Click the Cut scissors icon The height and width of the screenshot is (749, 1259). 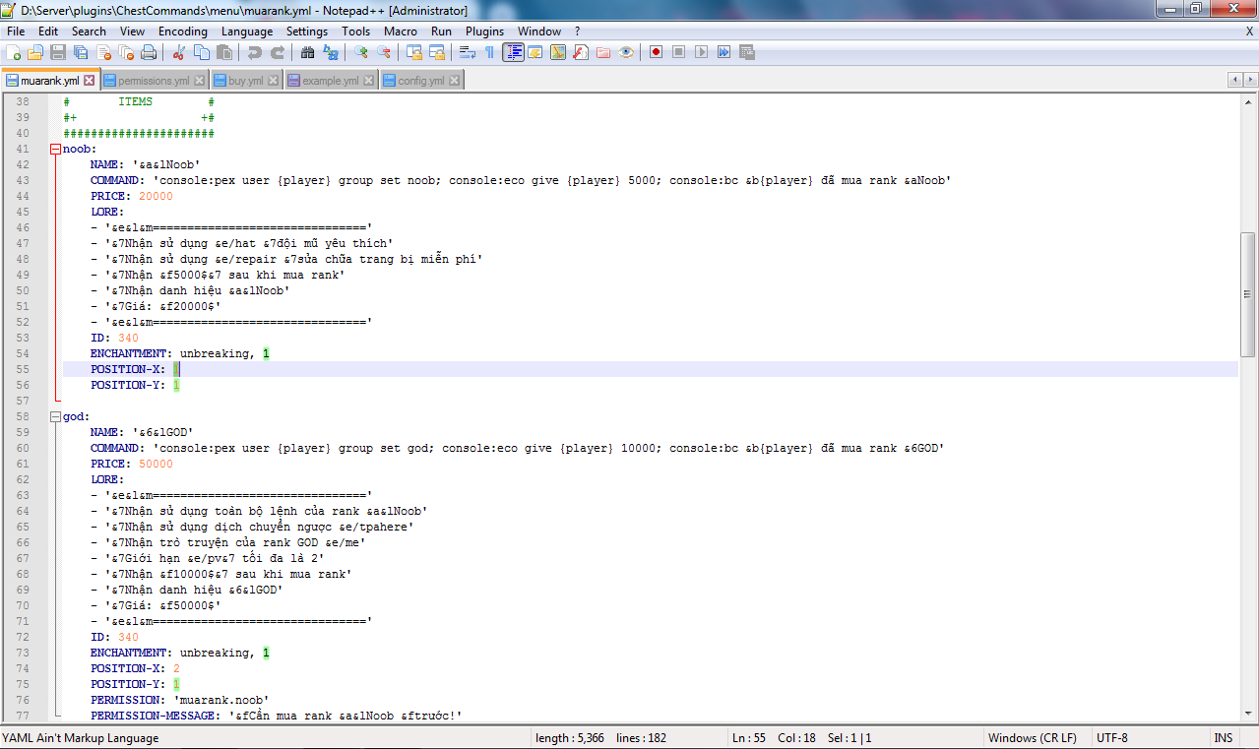click(179, 52)
